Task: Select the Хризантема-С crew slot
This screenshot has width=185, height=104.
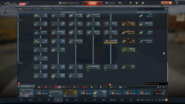Action: [56, 93]
